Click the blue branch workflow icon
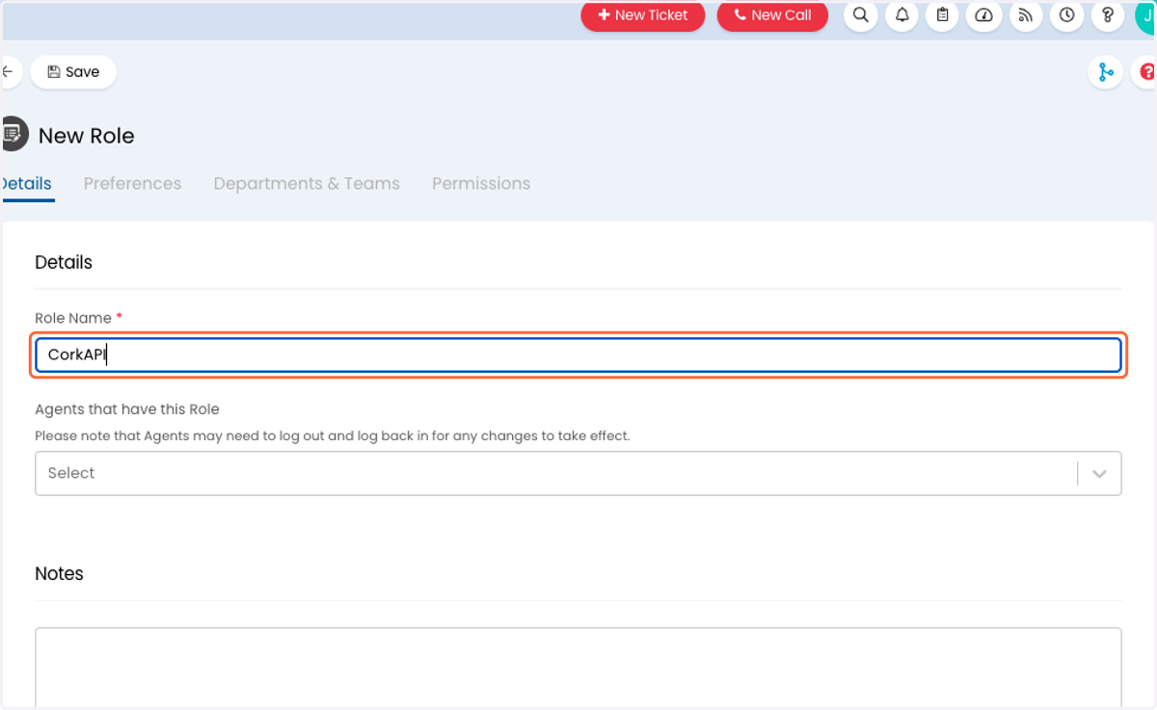Viewport: 1157px width, 710px height. pos(1105,72)
